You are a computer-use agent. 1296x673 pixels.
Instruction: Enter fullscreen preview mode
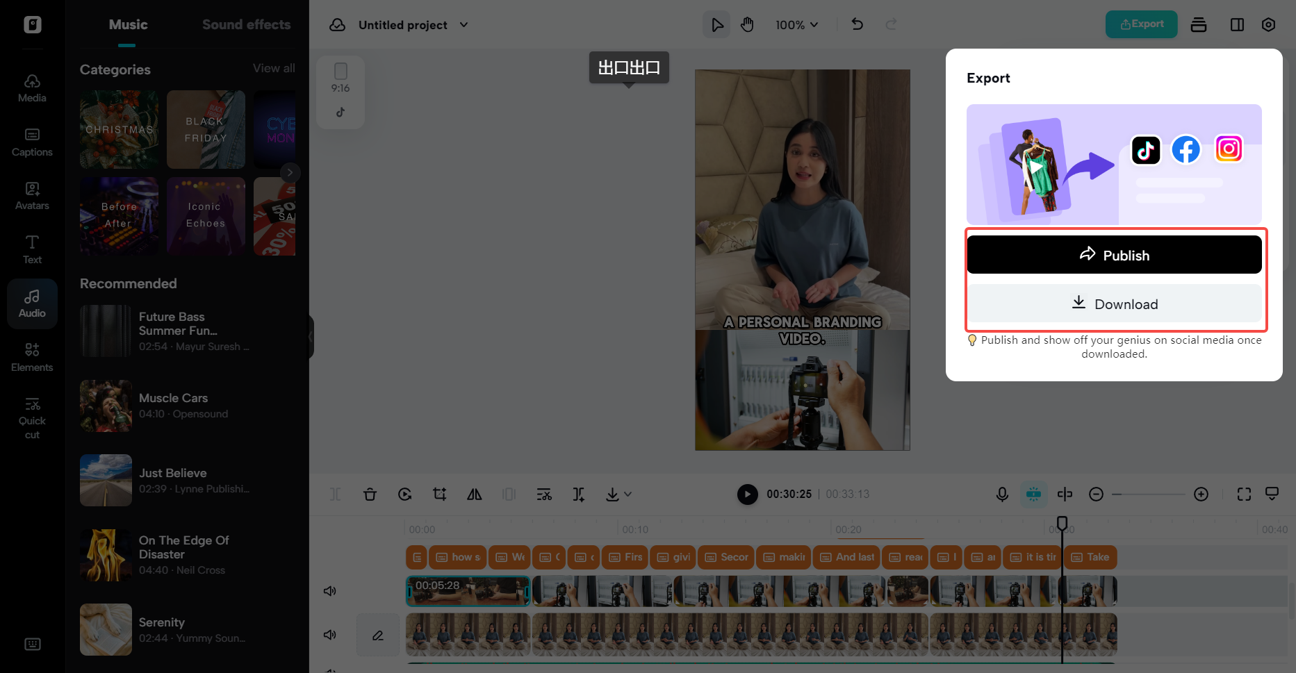coord(1244,495)
